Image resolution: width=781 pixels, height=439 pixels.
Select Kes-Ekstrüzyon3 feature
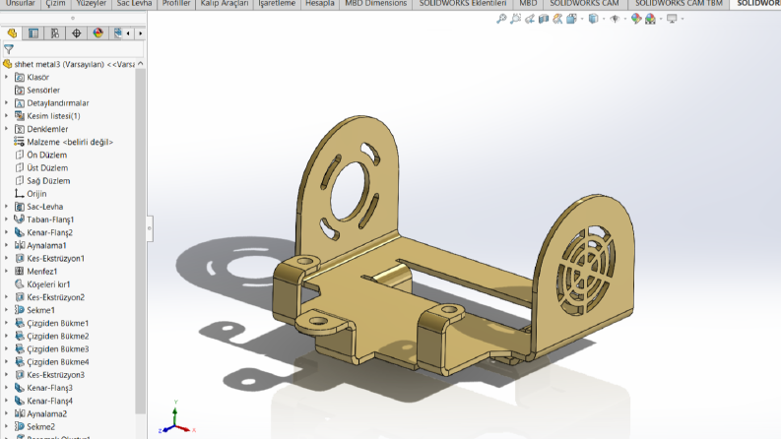(56, 375)
